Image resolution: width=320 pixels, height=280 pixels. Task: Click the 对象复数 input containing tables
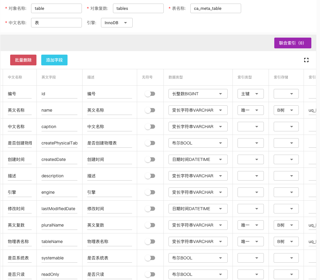tap(138, 8)
